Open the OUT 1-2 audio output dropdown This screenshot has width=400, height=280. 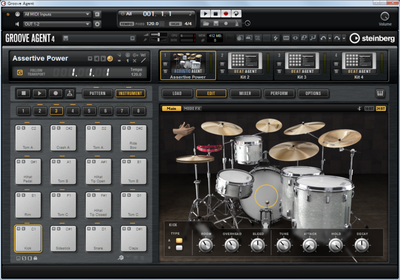click(57, 24)
